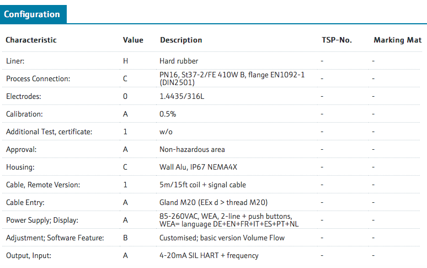Screen dimensions: 427x268
Task: Click the Description column header
Action: click(x=181, y=40)
